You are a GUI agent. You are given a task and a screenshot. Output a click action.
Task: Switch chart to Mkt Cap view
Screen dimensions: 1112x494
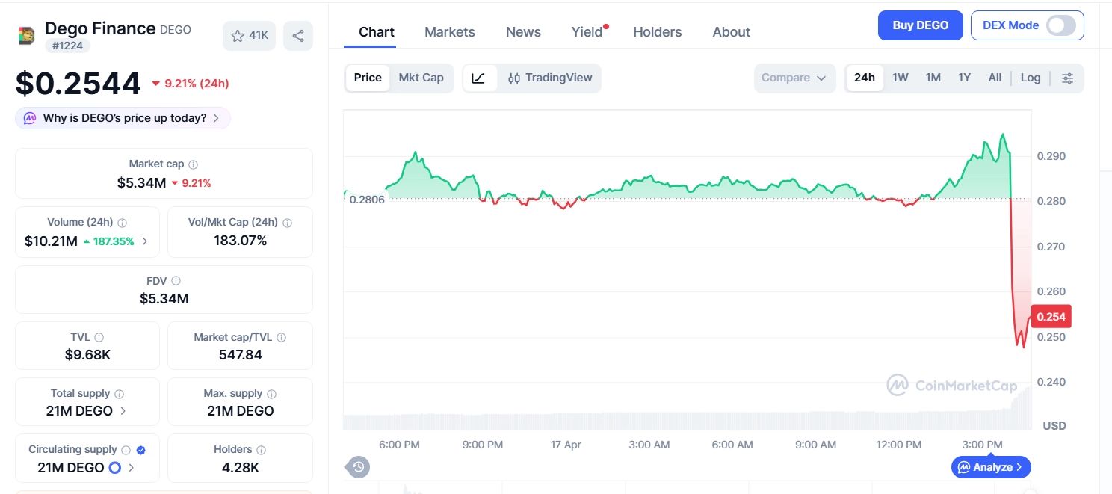click(421, 78)
